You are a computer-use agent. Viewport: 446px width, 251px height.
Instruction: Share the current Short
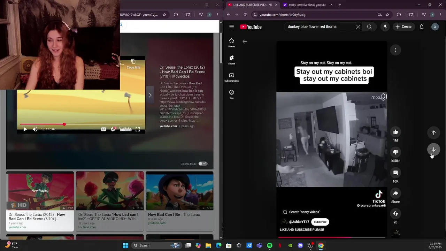(395, 193)
